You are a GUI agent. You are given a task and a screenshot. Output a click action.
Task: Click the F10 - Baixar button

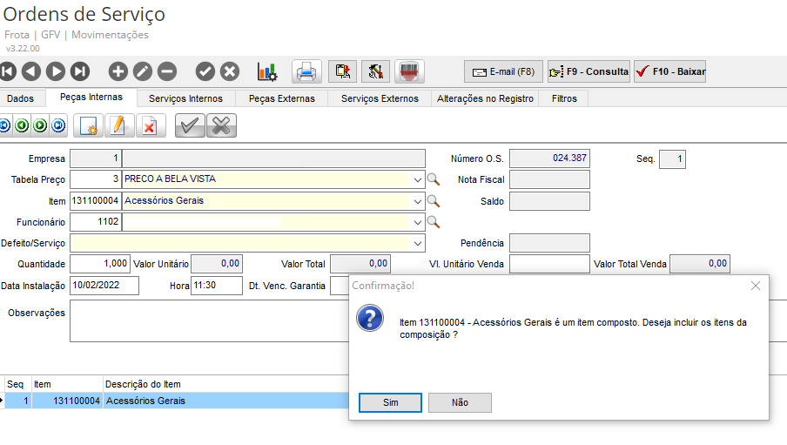[670, 71]
